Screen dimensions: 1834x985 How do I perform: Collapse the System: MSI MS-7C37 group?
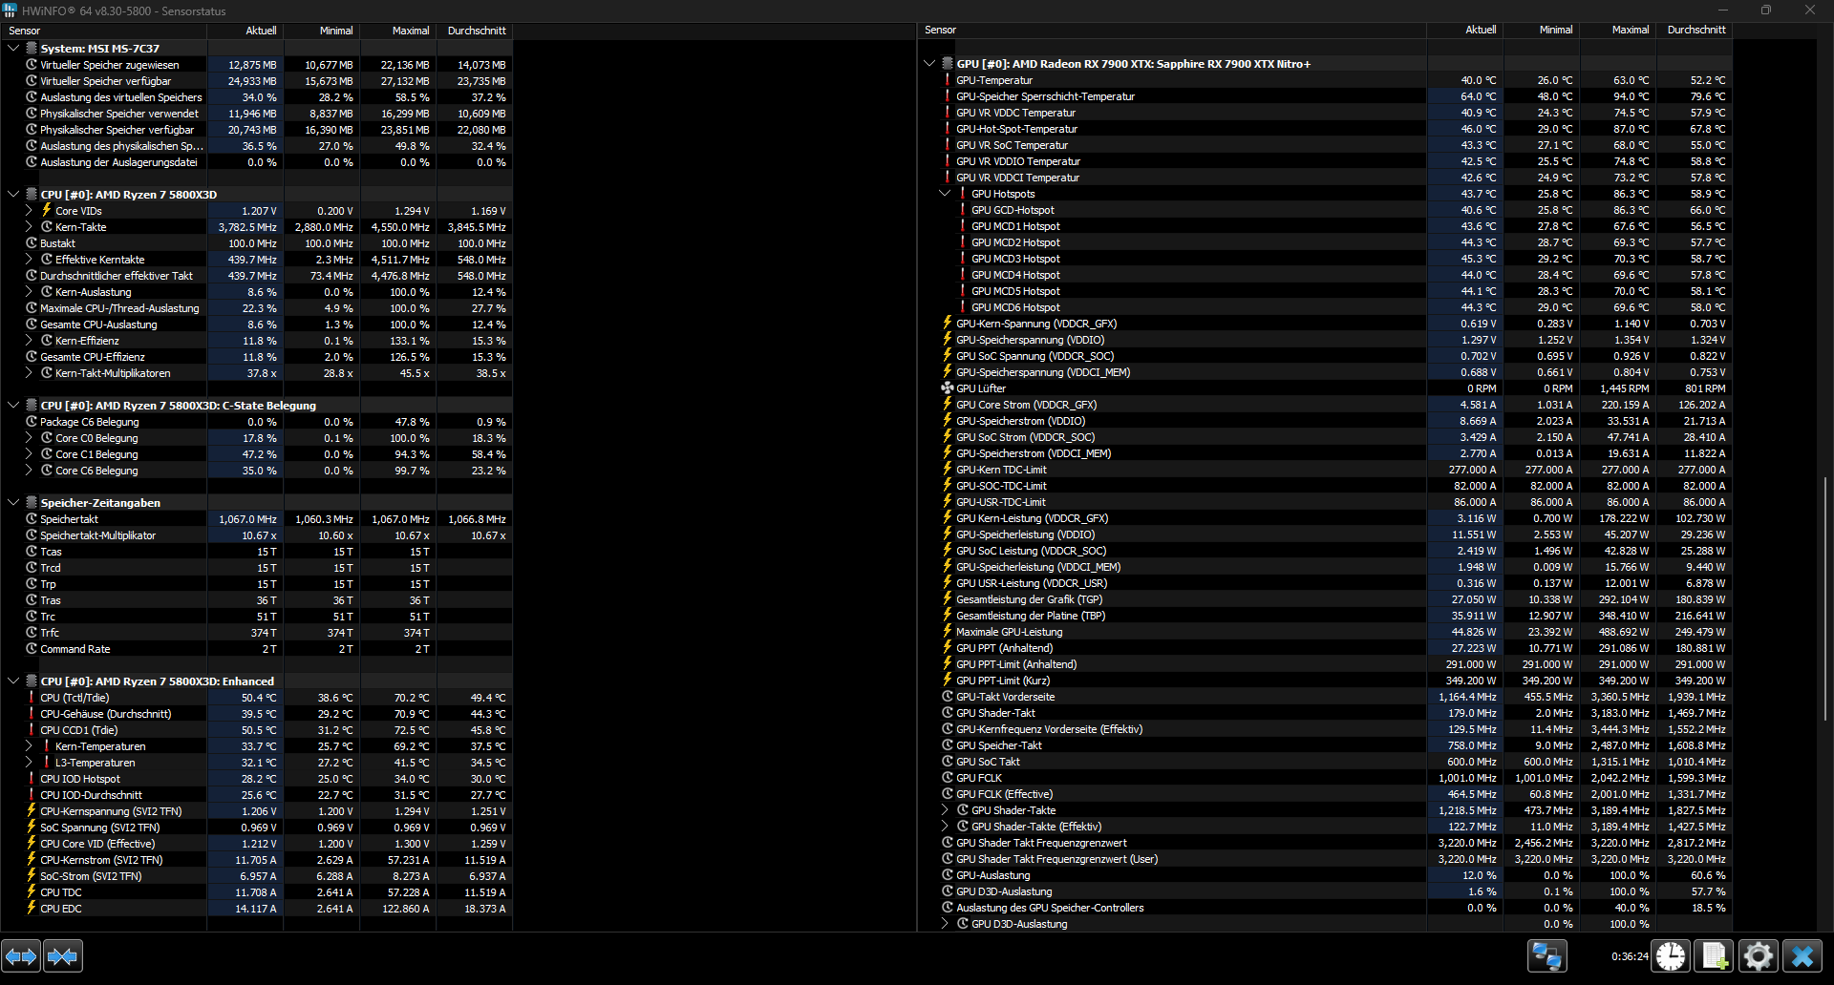pyautogui.click(x=13, y=48)
